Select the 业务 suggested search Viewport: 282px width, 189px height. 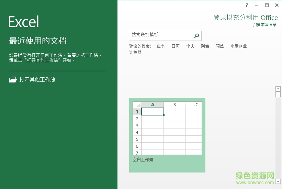[x=161, y=46]
